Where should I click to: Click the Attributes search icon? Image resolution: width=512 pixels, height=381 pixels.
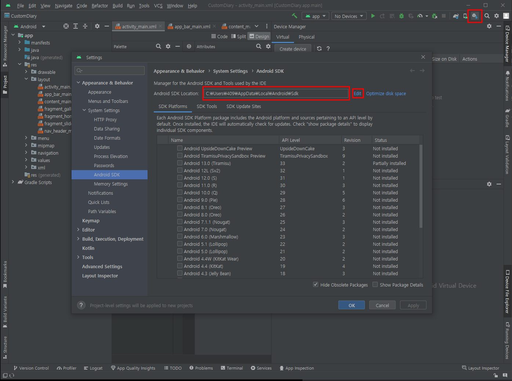259,46
